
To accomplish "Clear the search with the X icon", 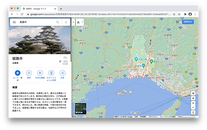I will pyautogui.click(x=66, y=22).
